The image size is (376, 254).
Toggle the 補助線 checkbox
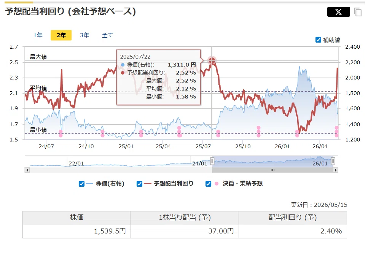tap(318, 40)
